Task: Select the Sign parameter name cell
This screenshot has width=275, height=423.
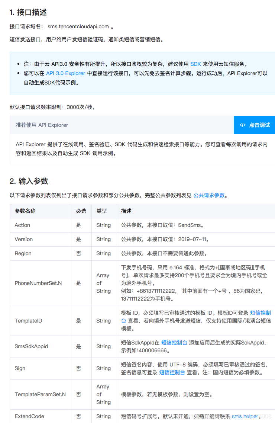Action: 41,369
